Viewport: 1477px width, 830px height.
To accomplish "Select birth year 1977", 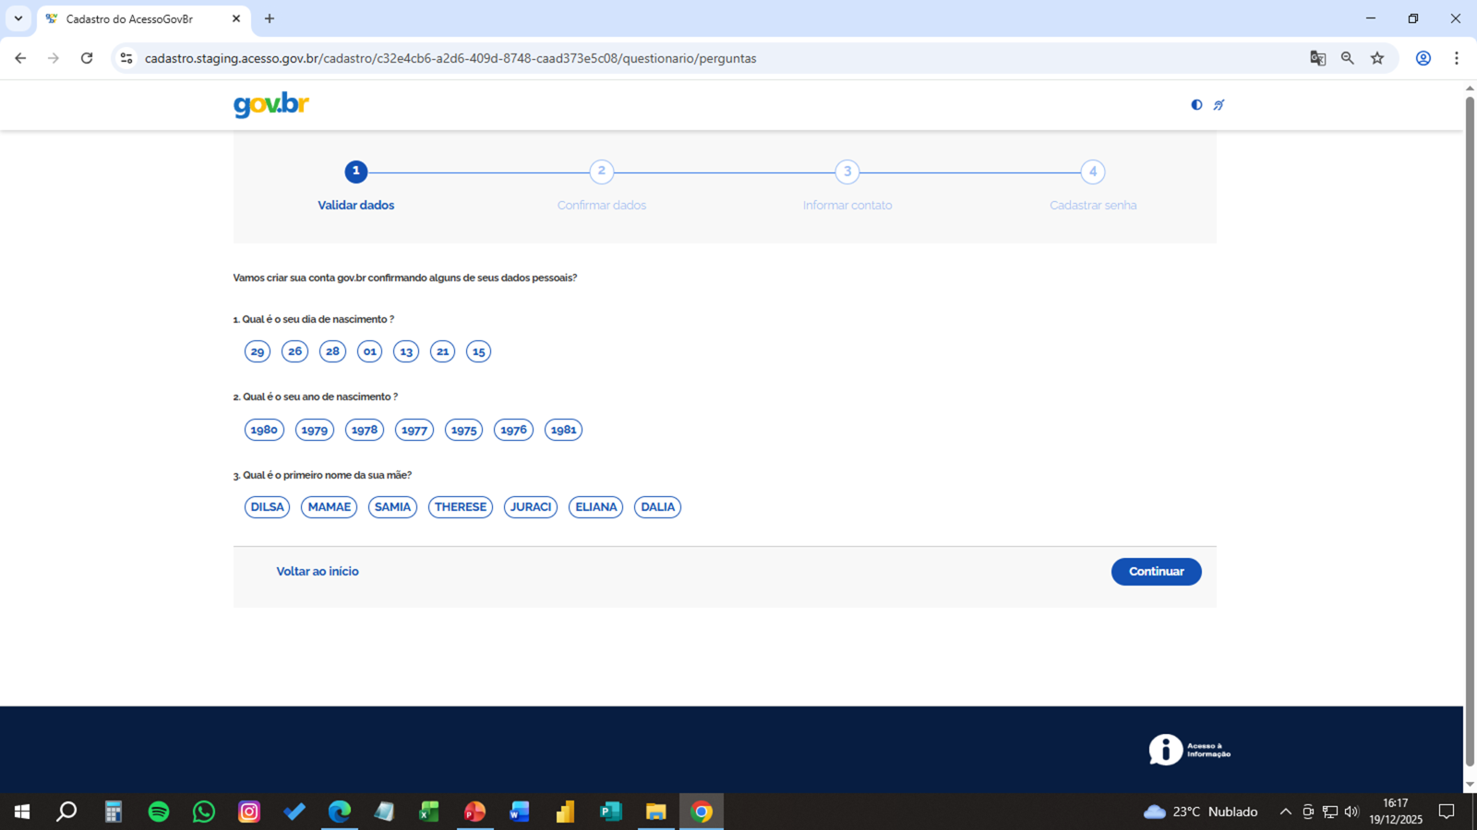I will [x=414, y=430].
